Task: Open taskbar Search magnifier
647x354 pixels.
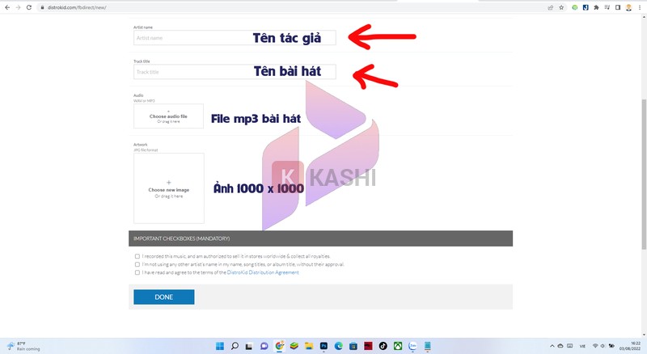Action: (235, 346)
